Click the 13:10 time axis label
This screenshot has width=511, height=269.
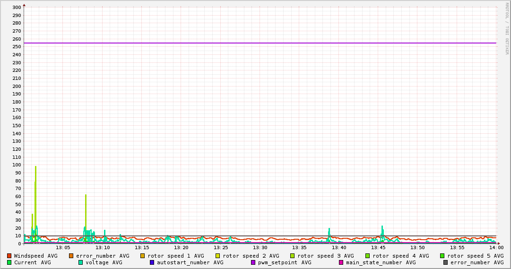102,248
